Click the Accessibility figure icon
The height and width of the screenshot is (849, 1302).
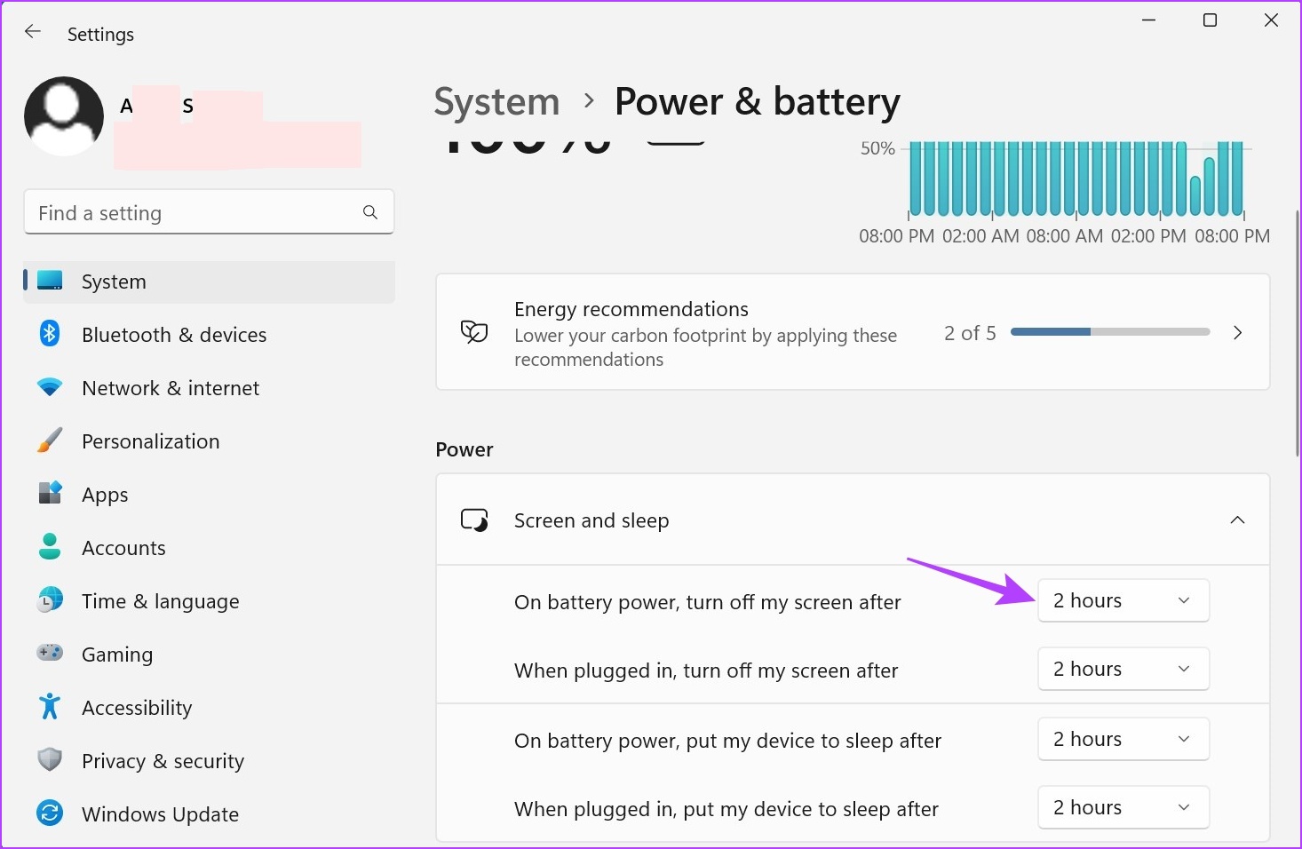(x=50, y=707)
